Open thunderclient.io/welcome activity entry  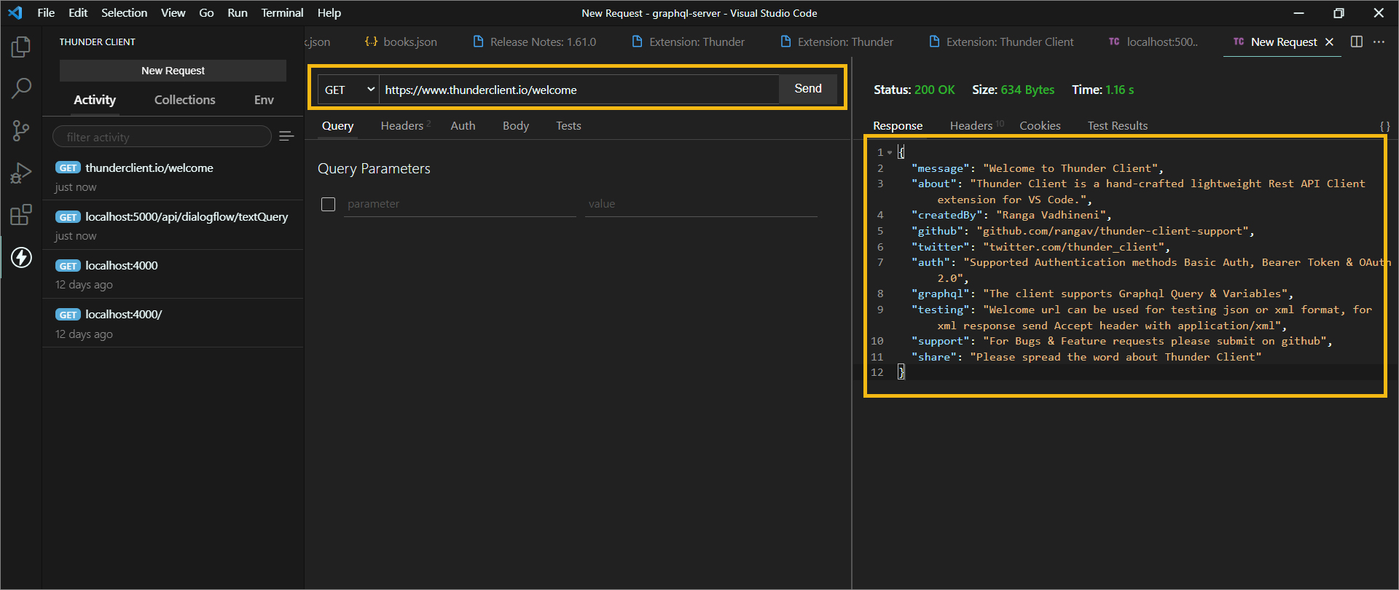click(173, 176)
